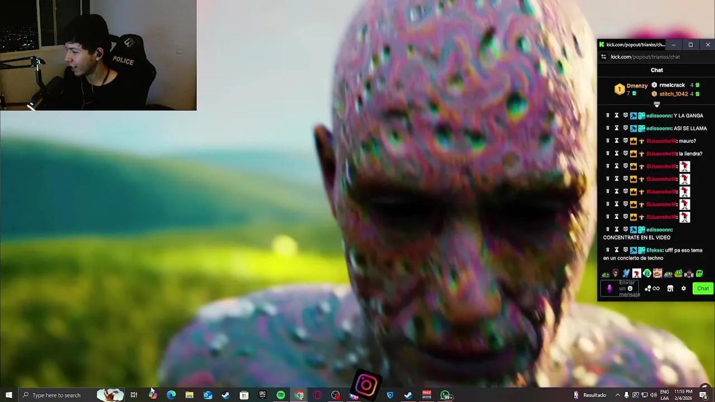Open WhatsApp from the taskbar
This screenshot has width=715, height=402.
(445, 395)
